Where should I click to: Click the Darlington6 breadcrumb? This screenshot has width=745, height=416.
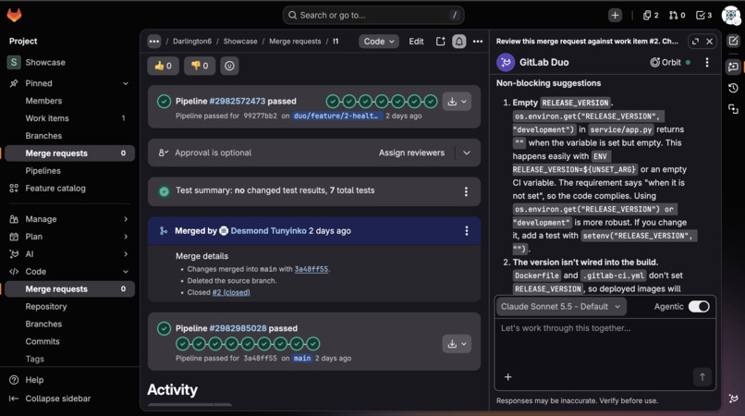[x=192, y=42]
